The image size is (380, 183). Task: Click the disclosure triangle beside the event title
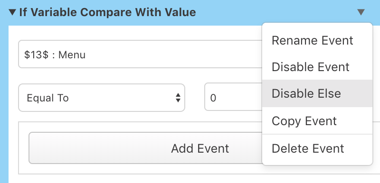point(12,12)
